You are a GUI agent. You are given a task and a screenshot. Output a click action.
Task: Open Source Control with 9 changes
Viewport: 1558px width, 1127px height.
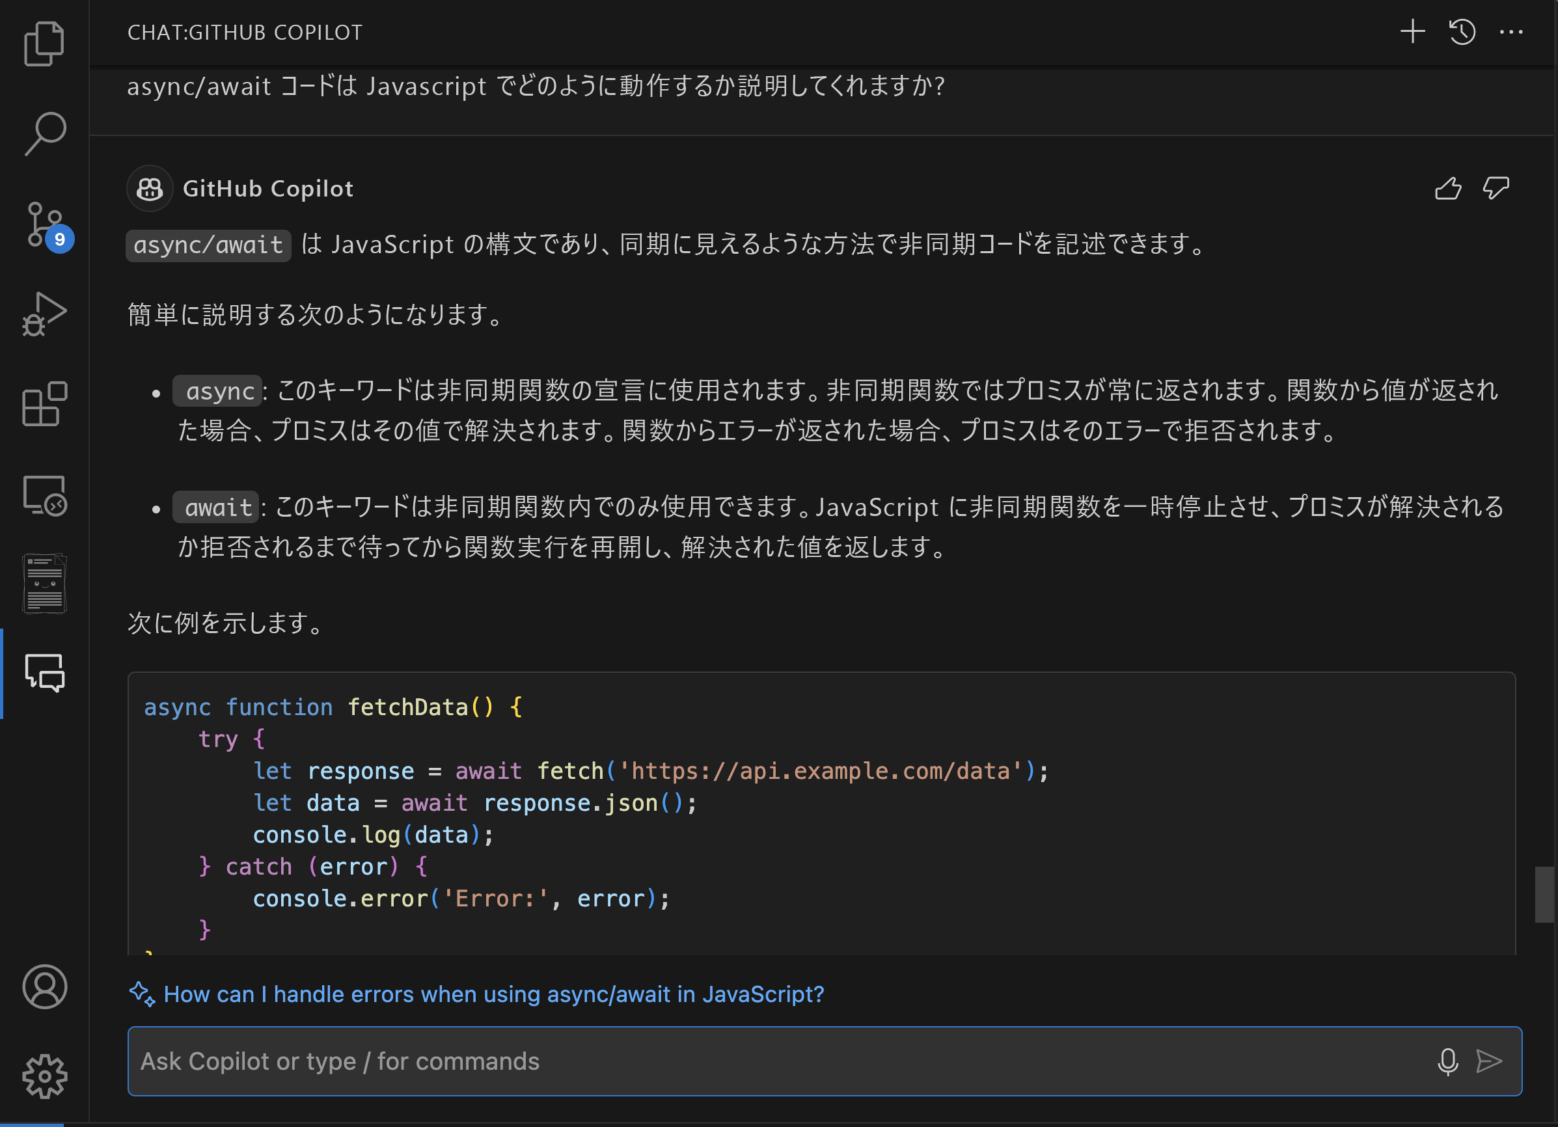(x=44, y=224)
